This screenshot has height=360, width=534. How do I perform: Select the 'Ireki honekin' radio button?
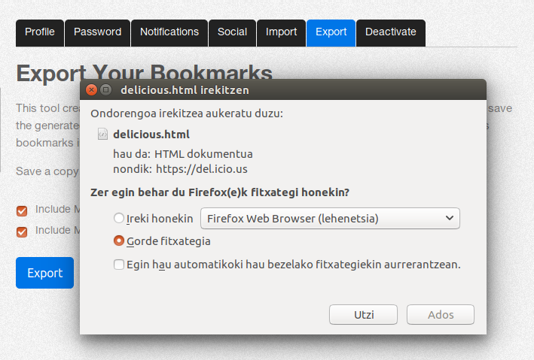point(118,219)
